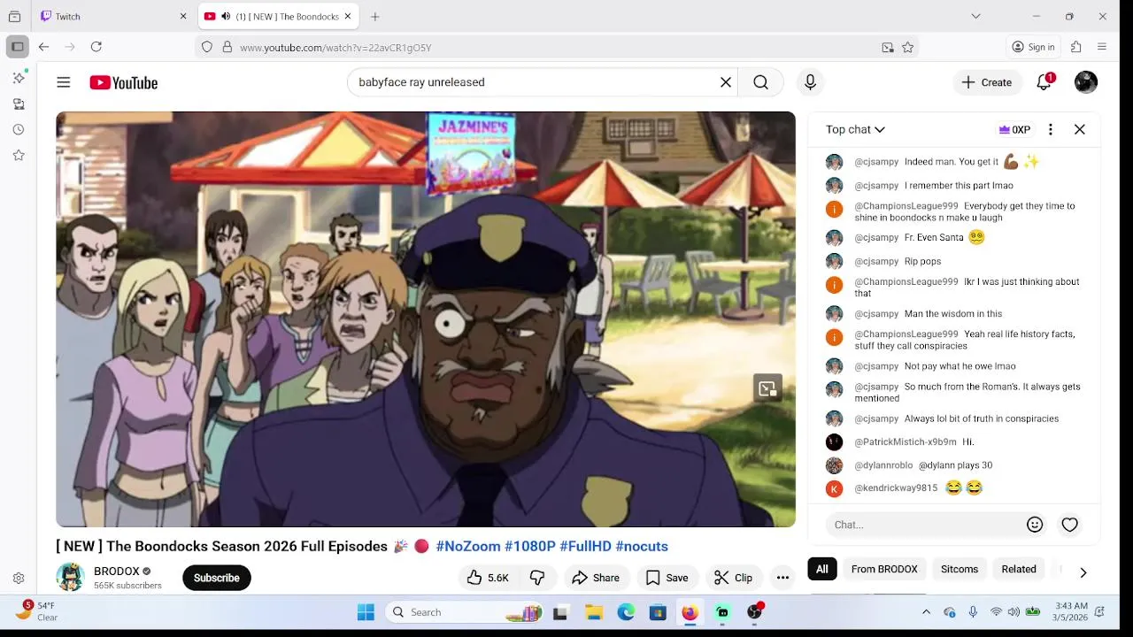Open the 0XP crown points badge

point(1014,129)
